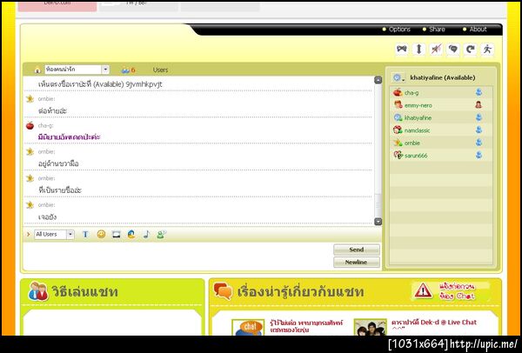
Task: Click the chat scrollbar down arrow
Action: coord(378,222)
